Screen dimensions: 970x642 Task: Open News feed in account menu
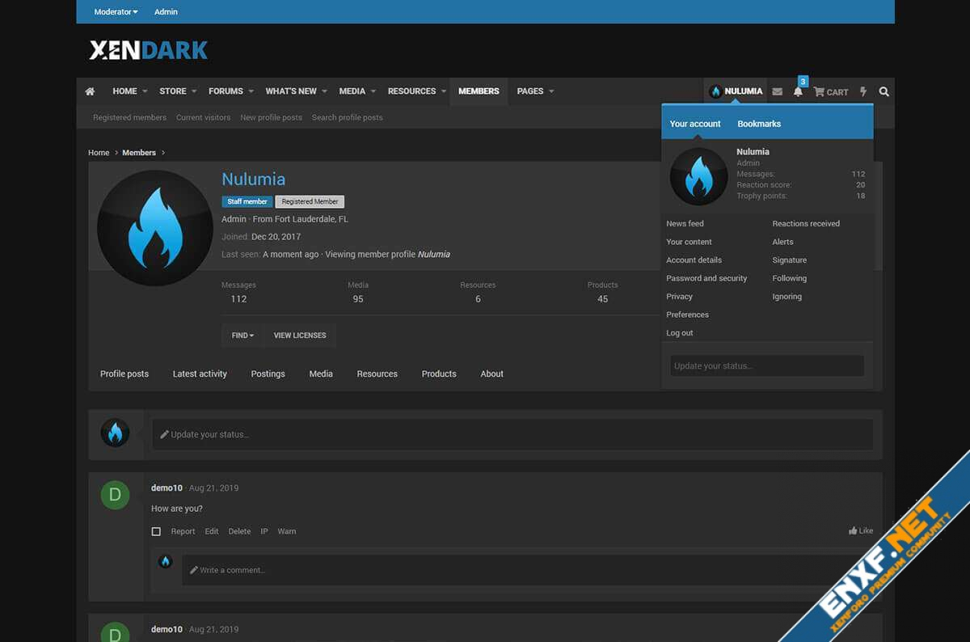pyautogui.click(x=685, y=223)
